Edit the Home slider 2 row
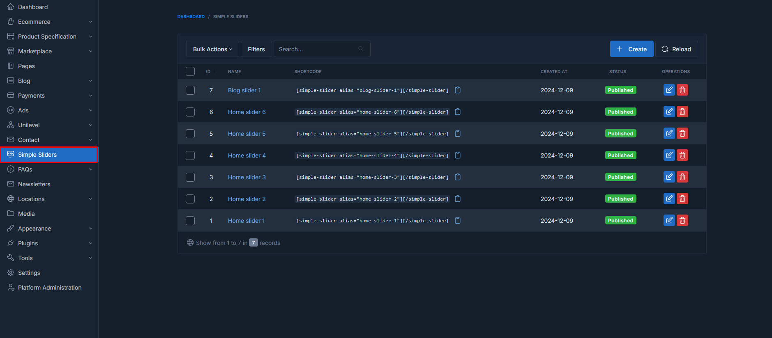This screenshot has width=772, height=338. tap(669, 199)
